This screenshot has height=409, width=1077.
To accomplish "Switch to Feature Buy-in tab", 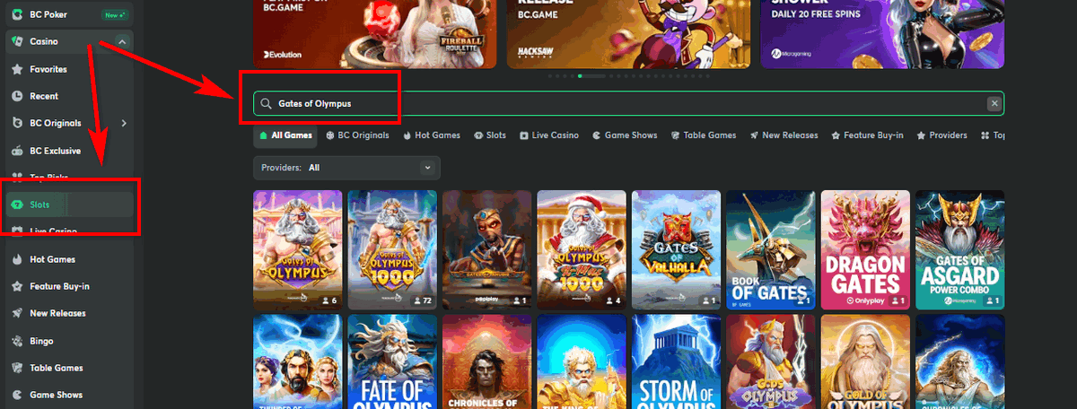I will [867, 135].
